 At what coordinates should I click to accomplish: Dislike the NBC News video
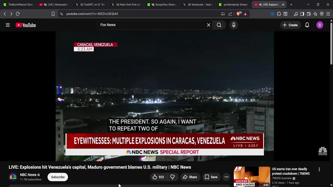pyautogui.click(x=172, y=177)
